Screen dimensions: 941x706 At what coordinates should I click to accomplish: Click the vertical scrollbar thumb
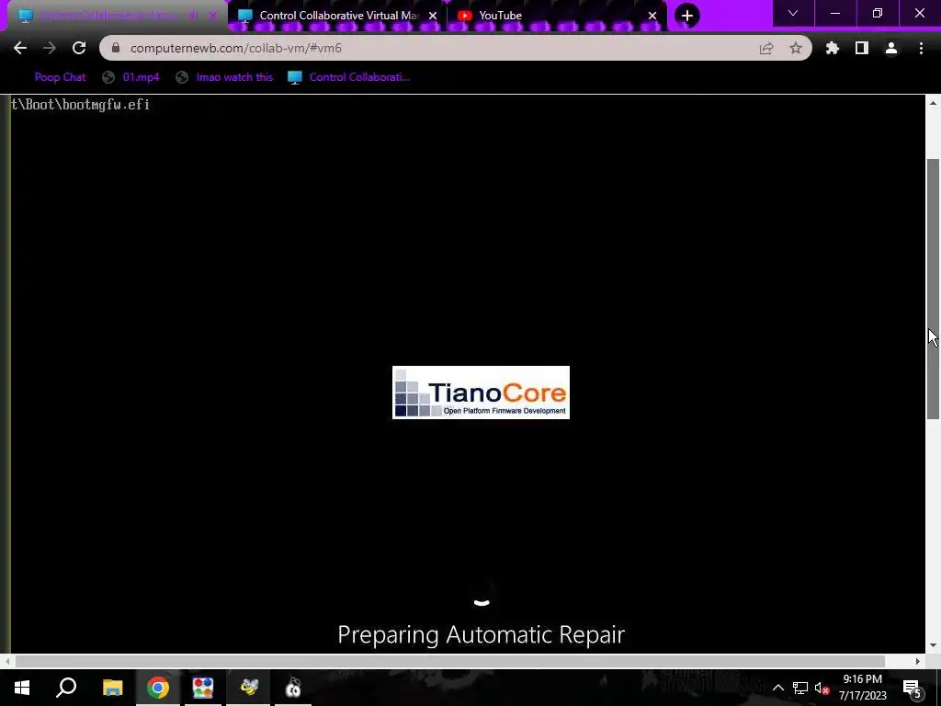934,290
